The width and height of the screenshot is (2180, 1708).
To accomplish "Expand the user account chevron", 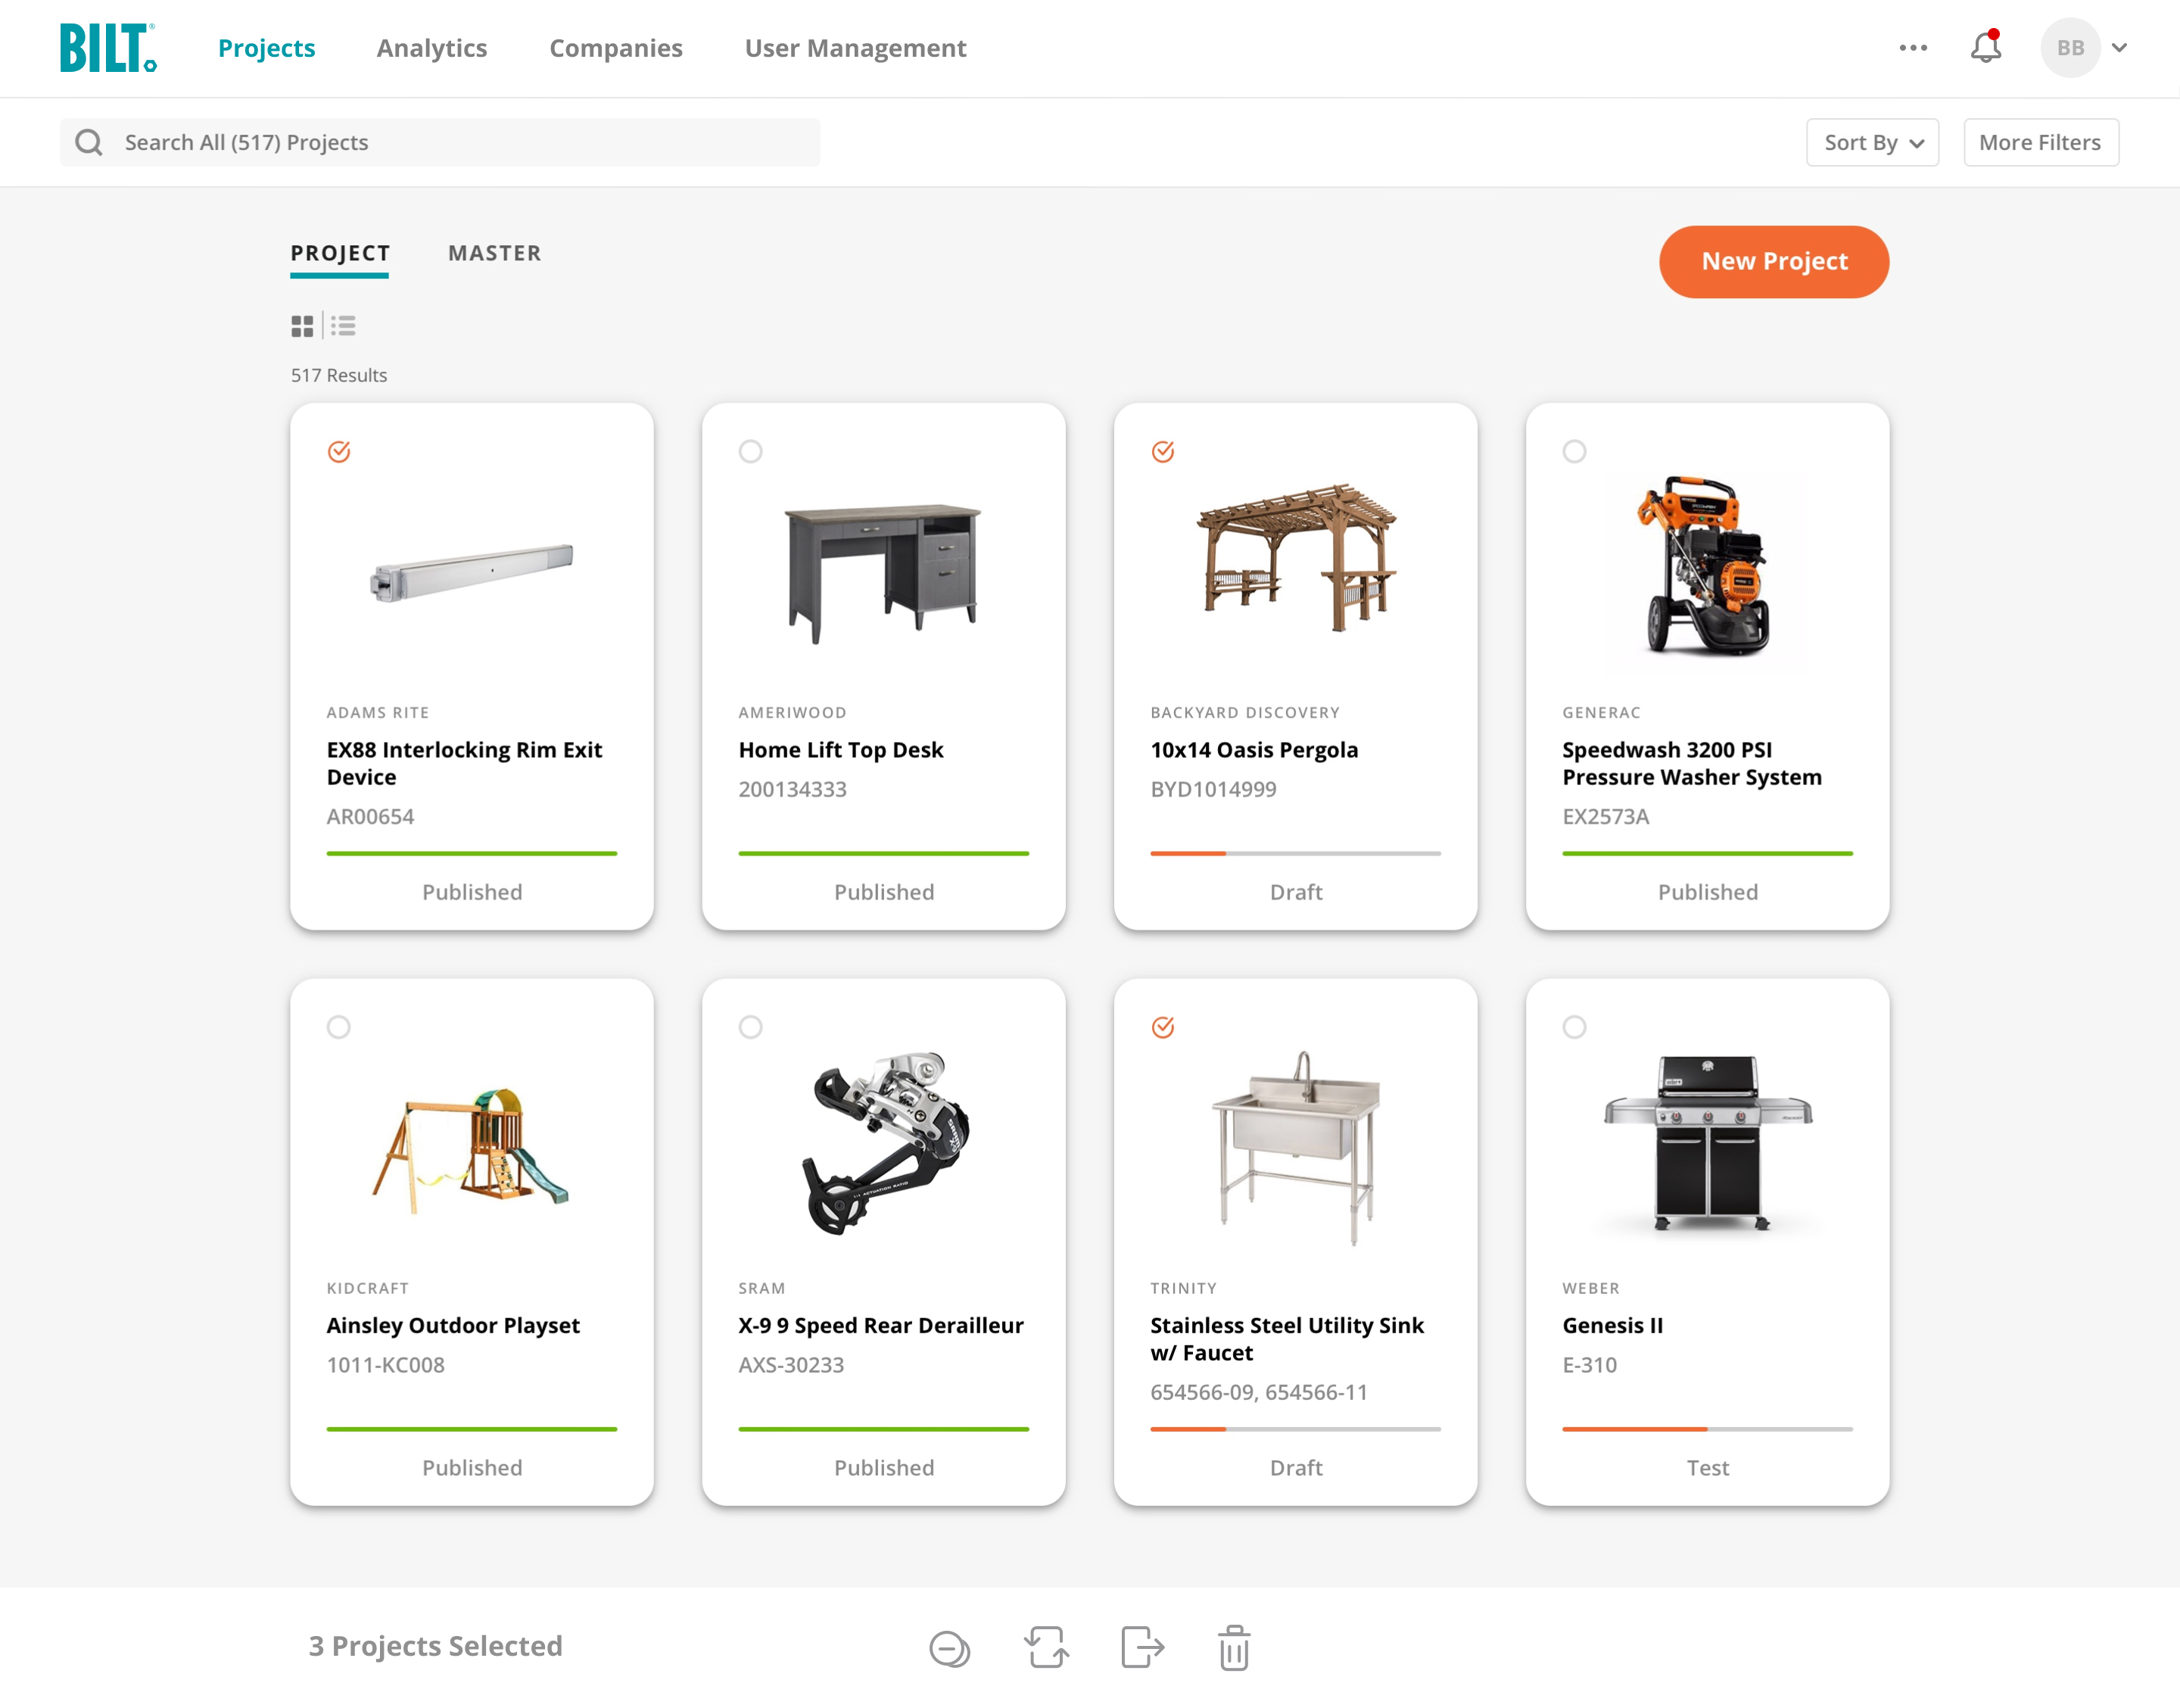I will tap(2119, 48).
